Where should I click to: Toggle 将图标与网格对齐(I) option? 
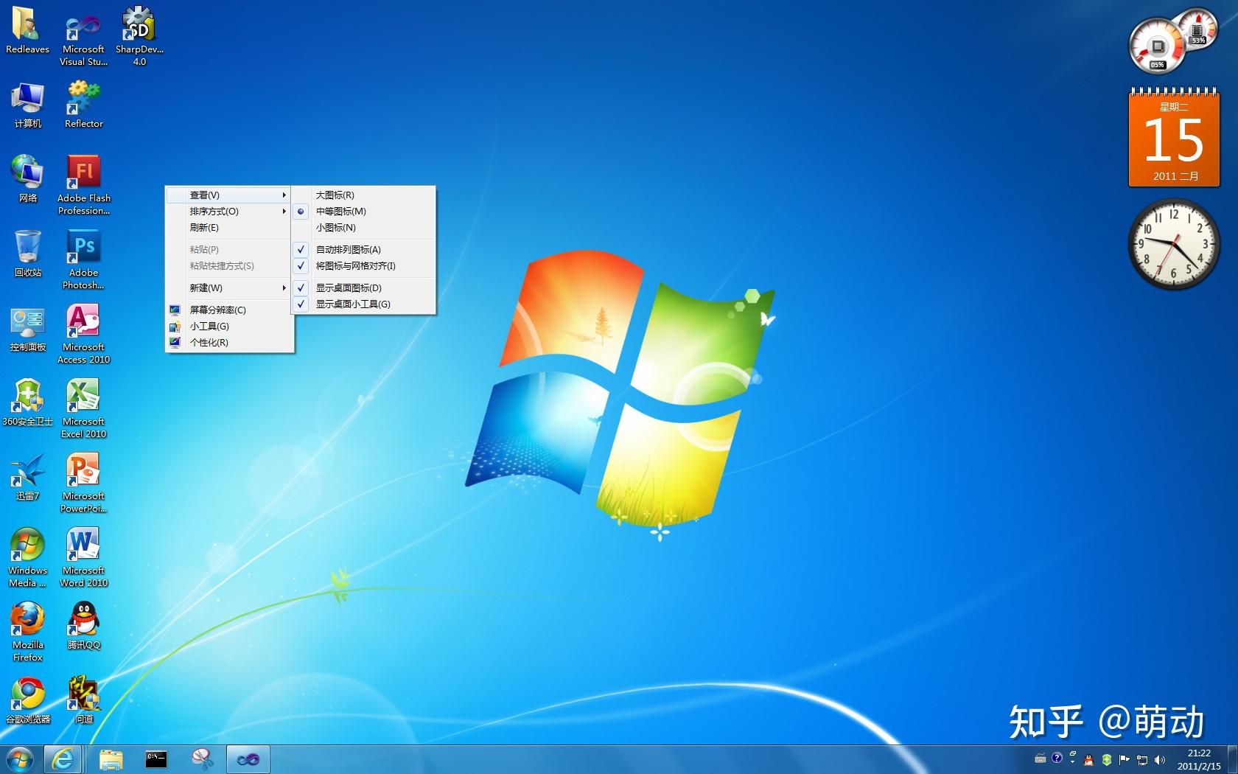363,266
